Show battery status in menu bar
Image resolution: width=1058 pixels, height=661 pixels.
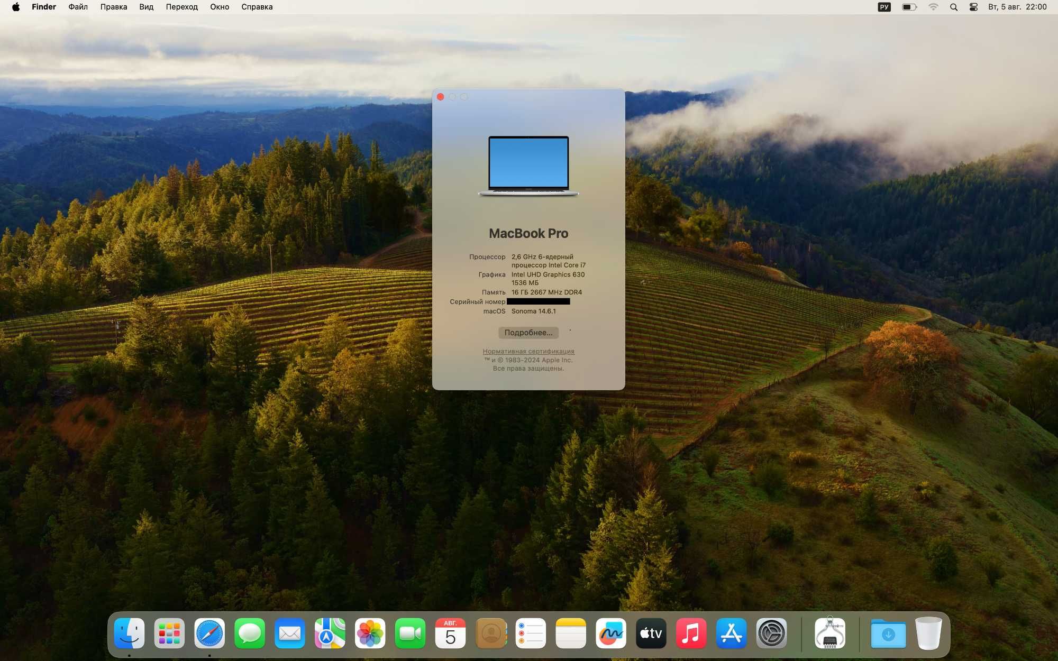click(909, 7)
